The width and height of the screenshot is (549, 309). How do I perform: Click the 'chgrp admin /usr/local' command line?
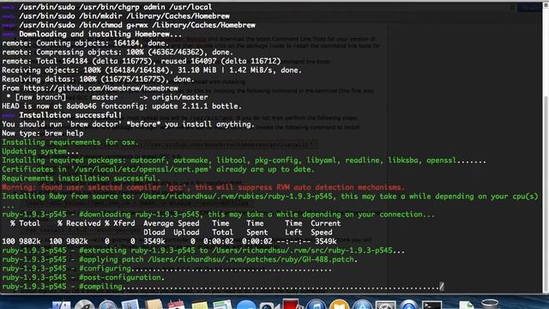(116, 7)
